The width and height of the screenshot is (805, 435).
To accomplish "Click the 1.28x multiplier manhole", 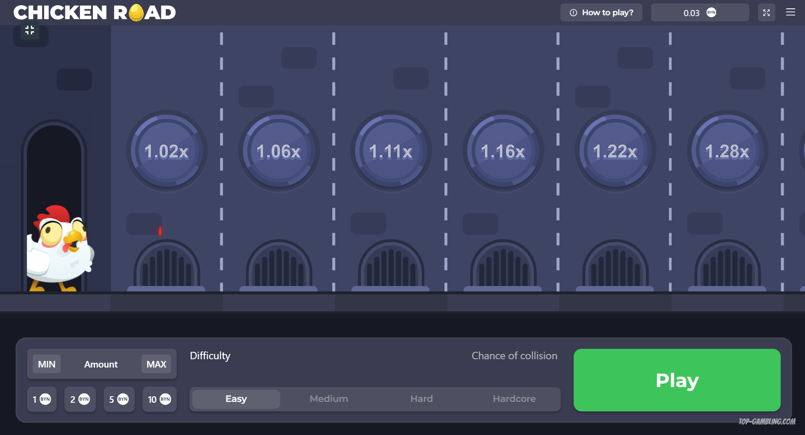I will [727, 151].
